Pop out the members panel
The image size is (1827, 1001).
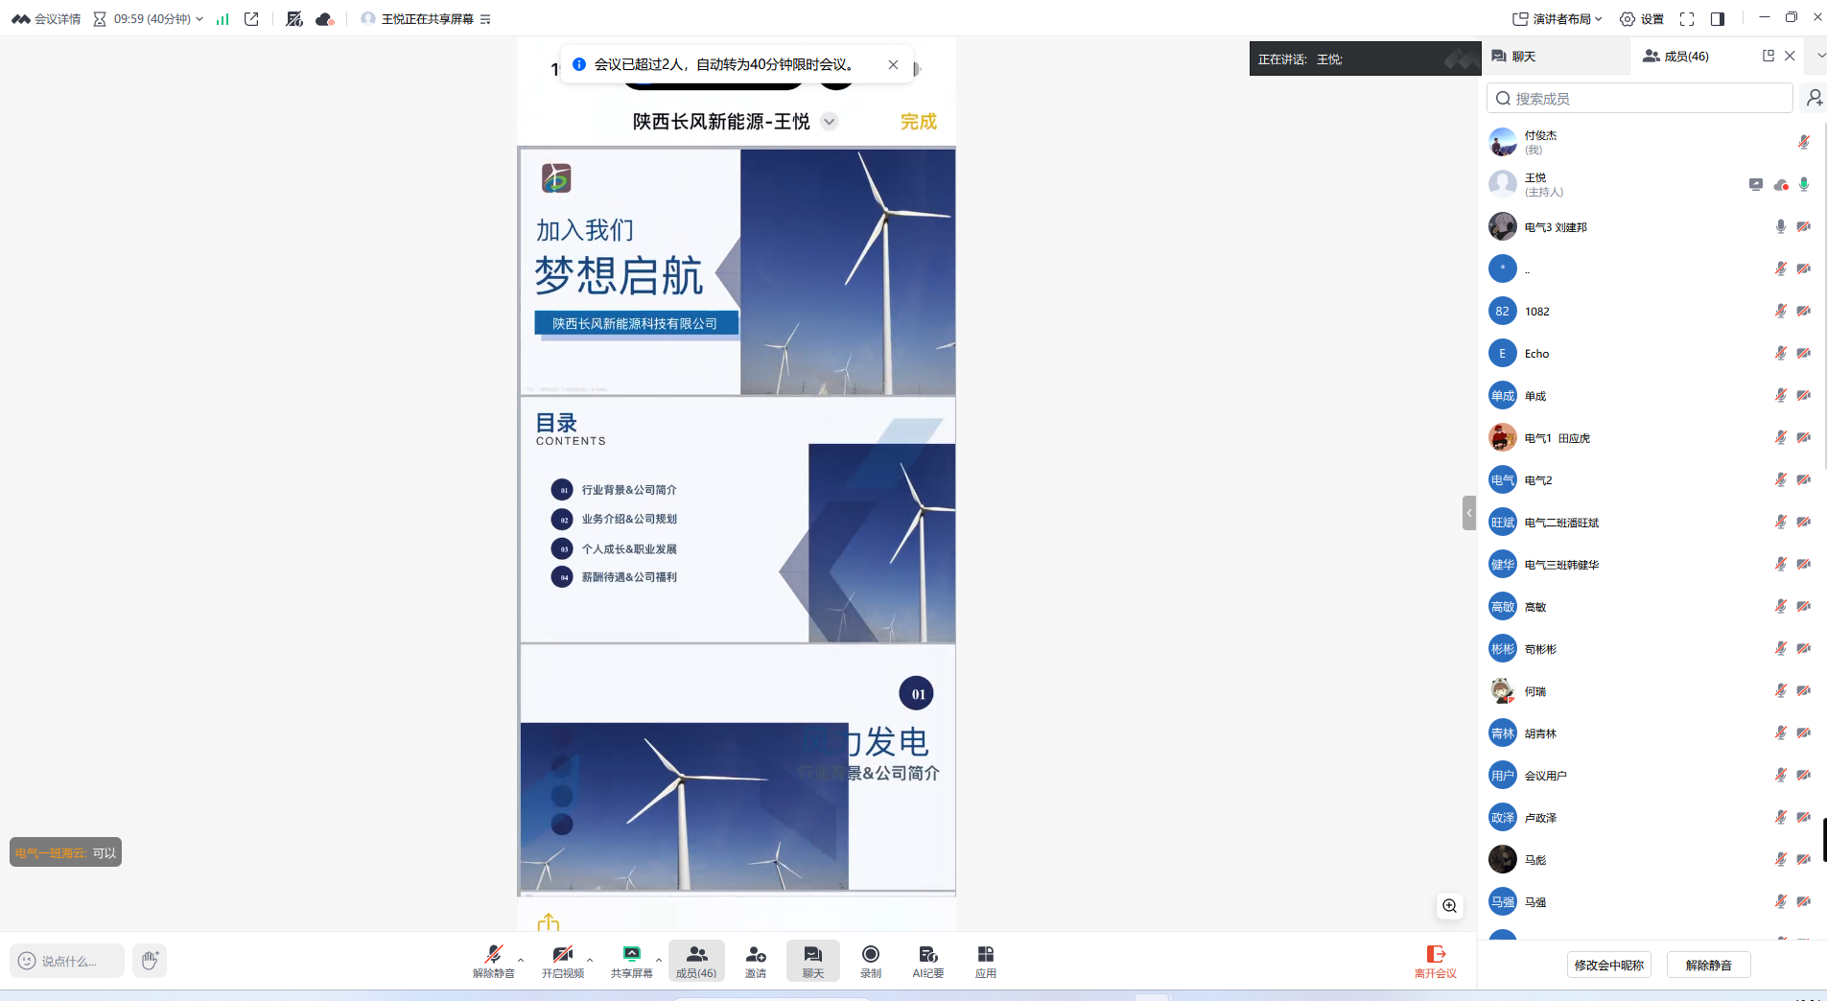1768,56
